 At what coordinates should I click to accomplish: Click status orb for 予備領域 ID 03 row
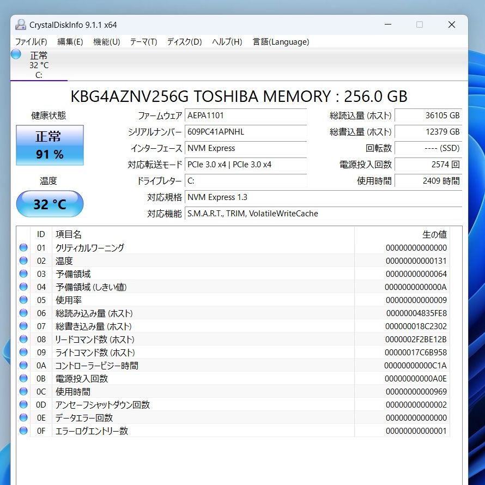click(23, 274)
